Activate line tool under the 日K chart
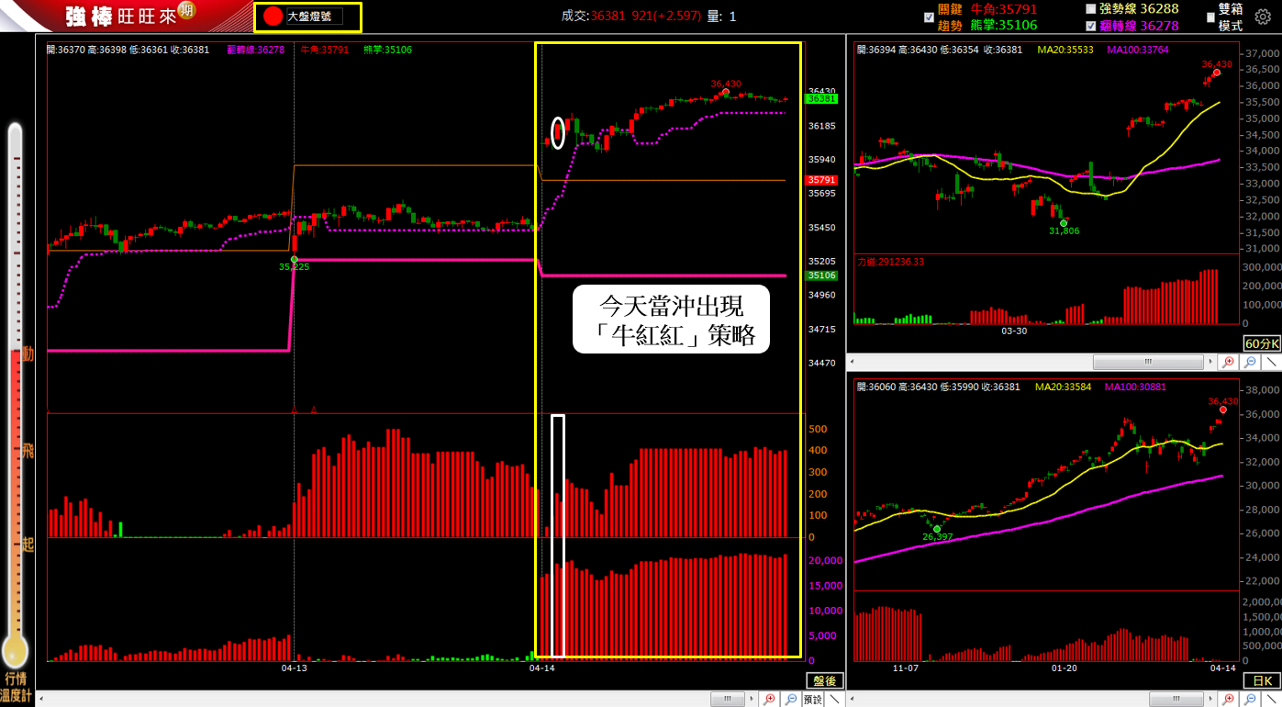Screen dimensions: 1282x707 point(1272,699)
